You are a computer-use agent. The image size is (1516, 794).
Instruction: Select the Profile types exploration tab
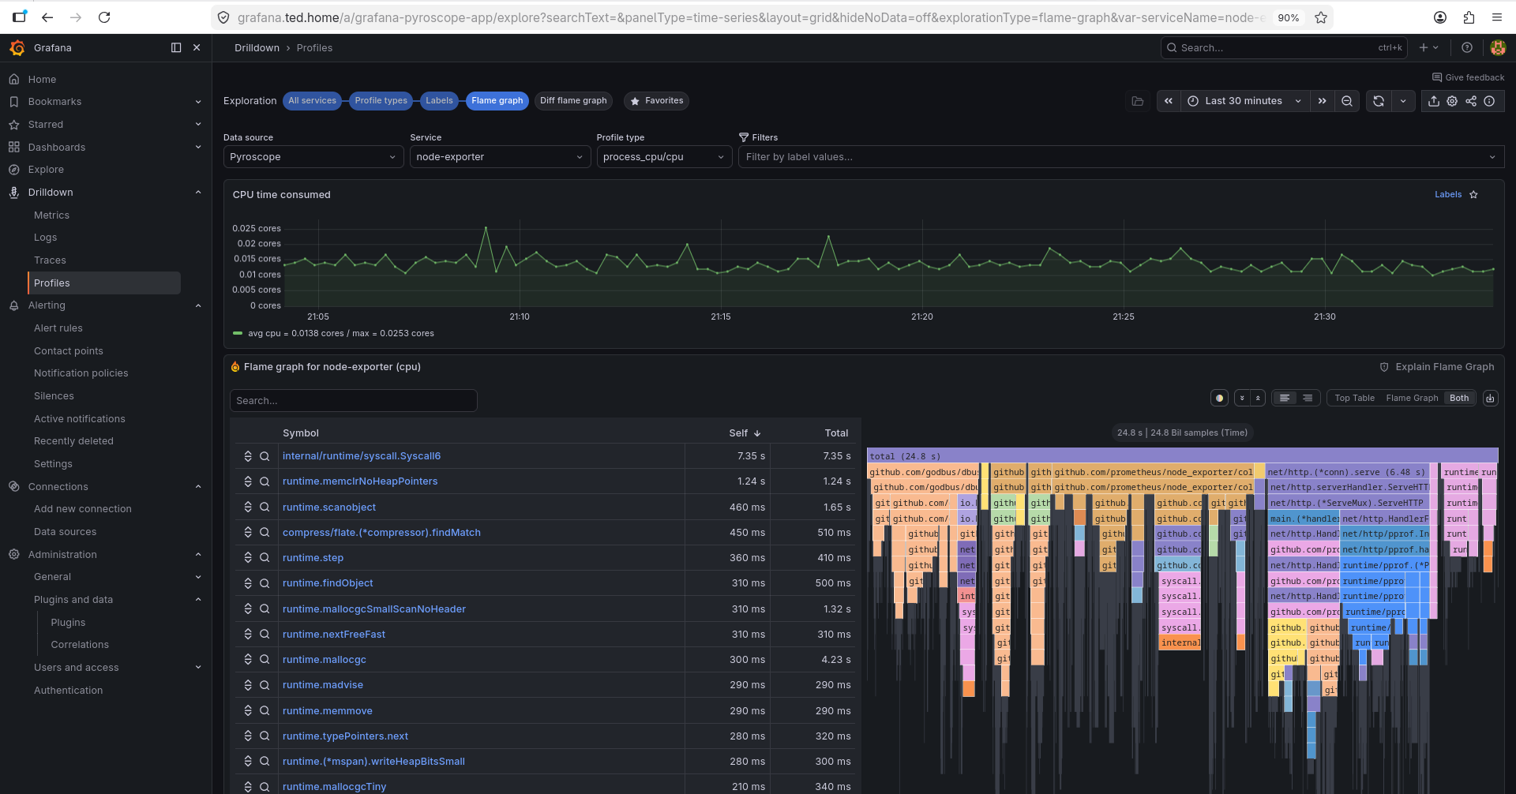tap(381, 101)
